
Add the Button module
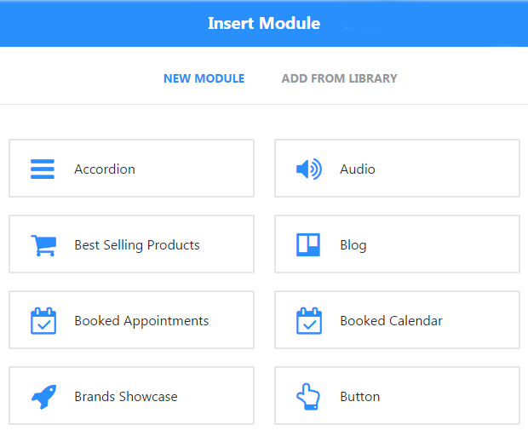(398, 396)
